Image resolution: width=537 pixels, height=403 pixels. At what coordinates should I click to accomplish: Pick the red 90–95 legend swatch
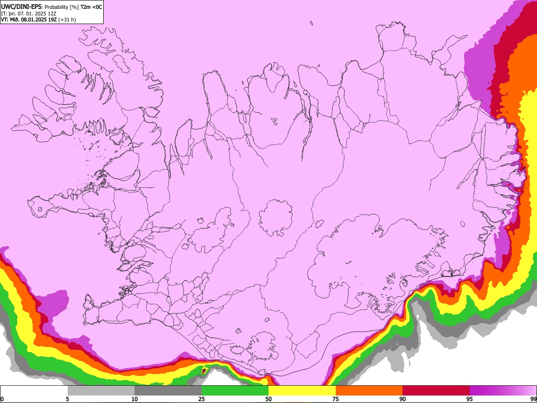click(x=436, y=391)
